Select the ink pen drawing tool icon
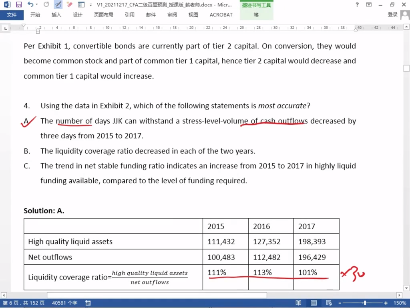410x308 pixels. click(58, 4)
